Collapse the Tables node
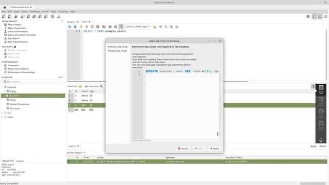 [x=5, y=91]
